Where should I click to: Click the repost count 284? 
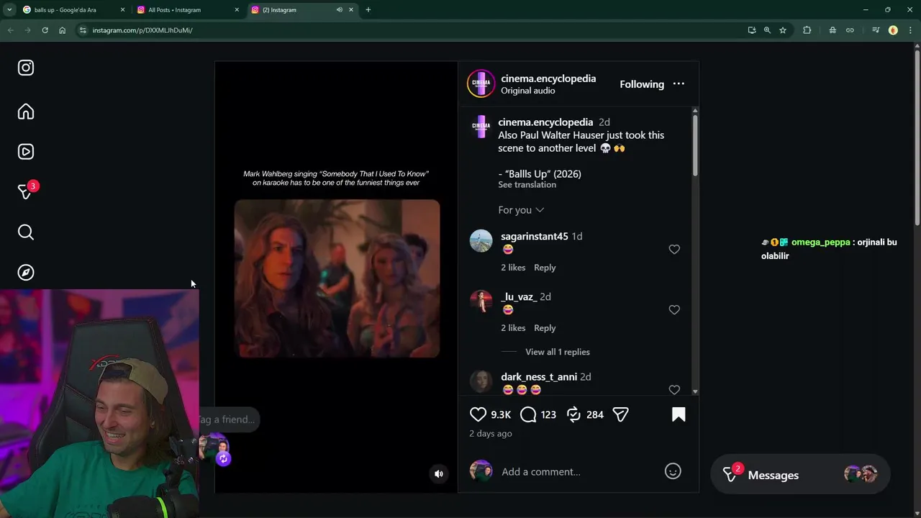click(x=595, y=415)
